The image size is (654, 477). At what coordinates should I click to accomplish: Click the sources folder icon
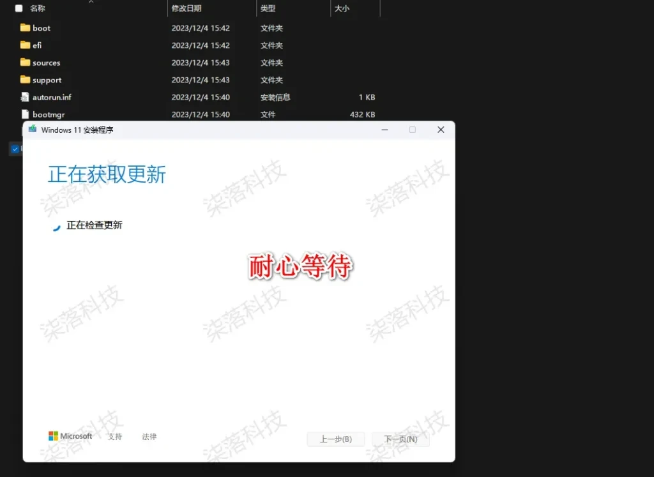pos(25,62)
